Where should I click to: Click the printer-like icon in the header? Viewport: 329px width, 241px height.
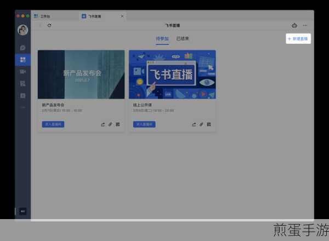[294, 25]
